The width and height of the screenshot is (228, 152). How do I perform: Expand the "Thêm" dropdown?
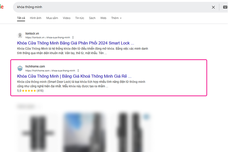(116, 18)
